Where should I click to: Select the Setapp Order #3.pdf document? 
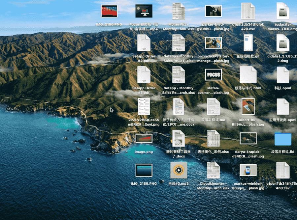click(x=144, y=75)
